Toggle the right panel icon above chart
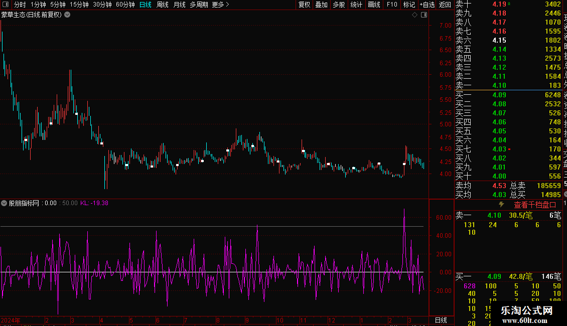Screen dimensions: 567x326 423,15
